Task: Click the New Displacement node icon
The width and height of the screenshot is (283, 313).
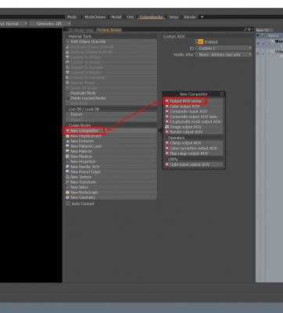Action: (68, 136)
